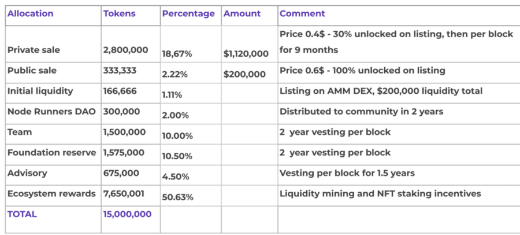This screenshot has width=520, height=235.
Task: Select the Ecosystem rewards cell
Action: [51, 193]
